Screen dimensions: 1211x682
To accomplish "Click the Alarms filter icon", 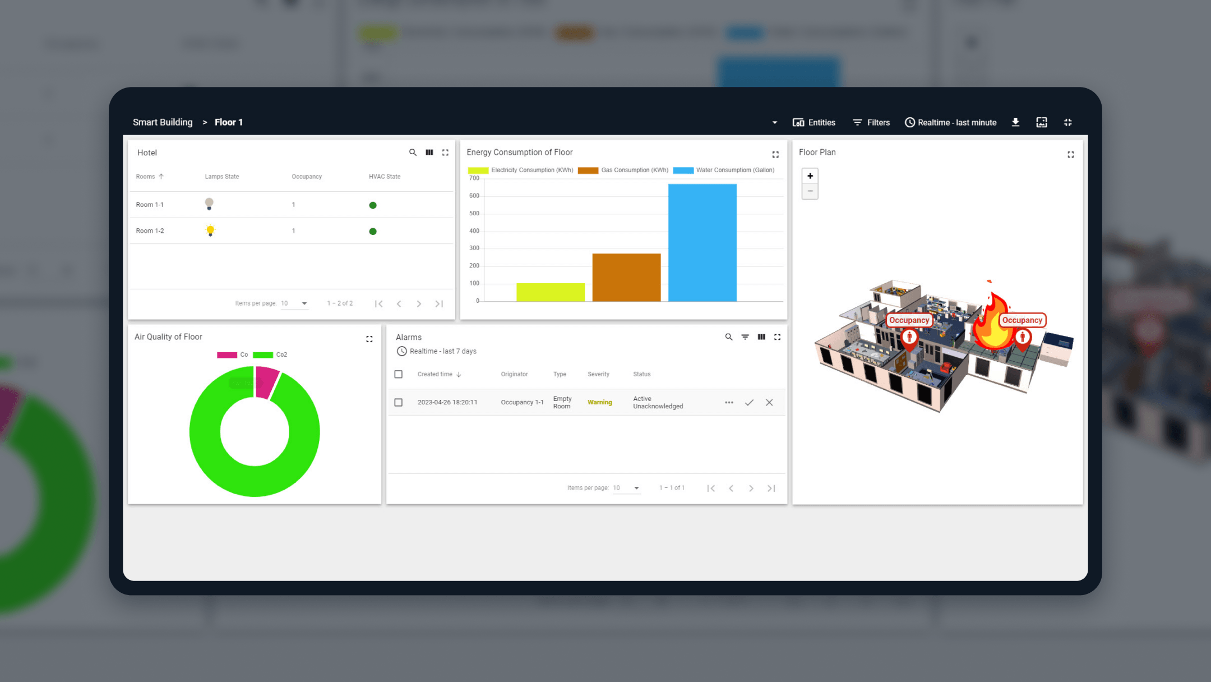I will (x=745, y=337).
